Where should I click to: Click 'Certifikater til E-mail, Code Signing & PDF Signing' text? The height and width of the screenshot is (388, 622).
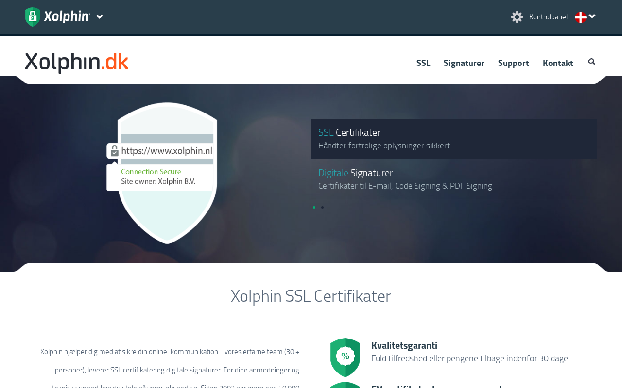(x=405, y=186)
